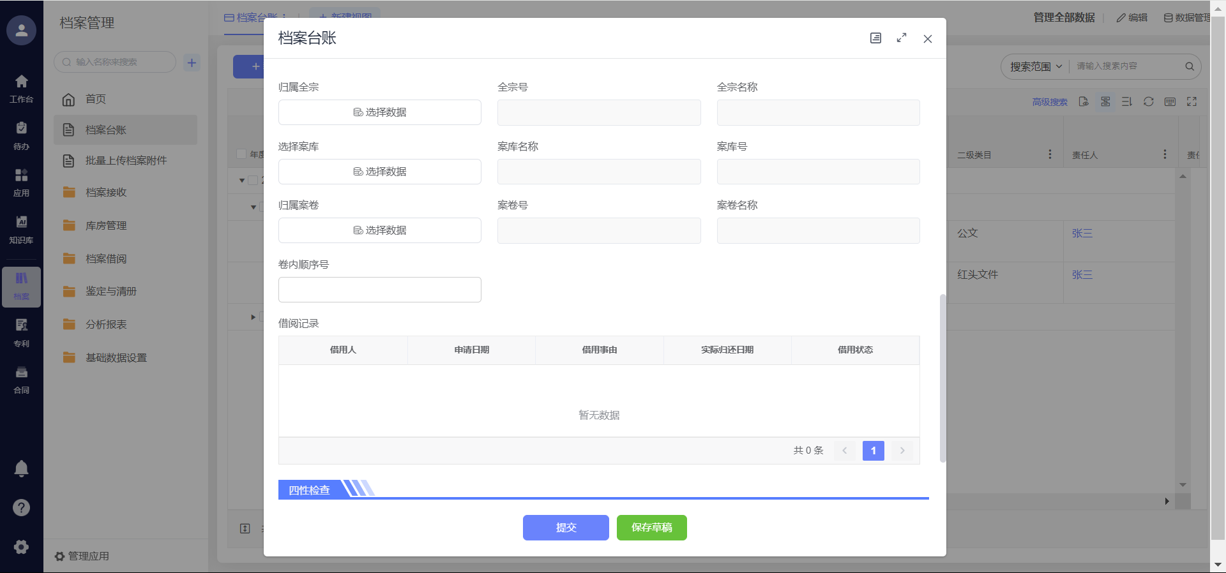Click the help question mark icon
Screen dimensions: 1226x573
click(21, 507)
